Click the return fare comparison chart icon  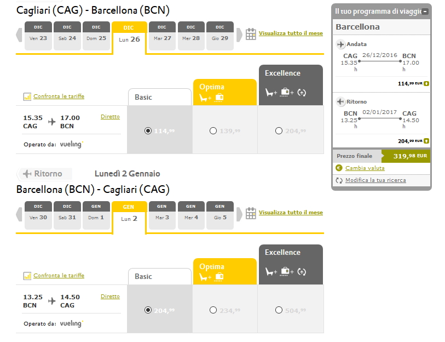27,276
